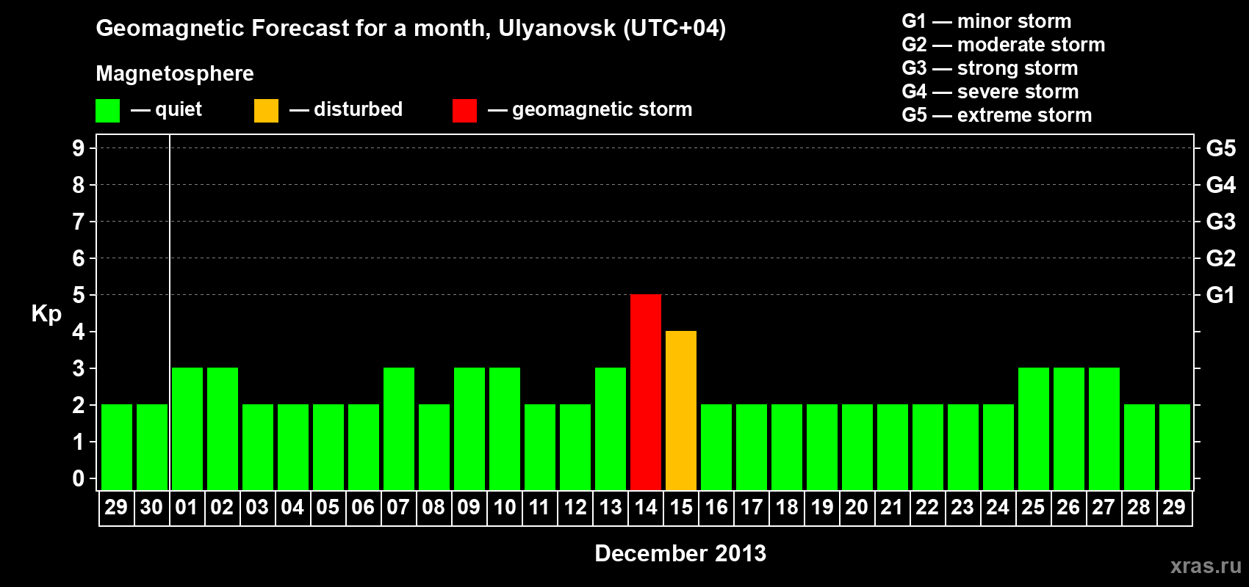The width and height of the screenshot is (1249, 587).
Task: Click the Kp axis title
Action: coord(46,314)
